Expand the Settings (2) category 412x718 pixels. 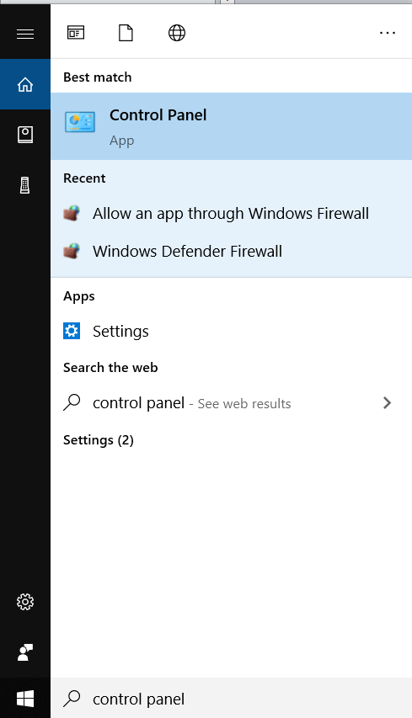(99, 440)
